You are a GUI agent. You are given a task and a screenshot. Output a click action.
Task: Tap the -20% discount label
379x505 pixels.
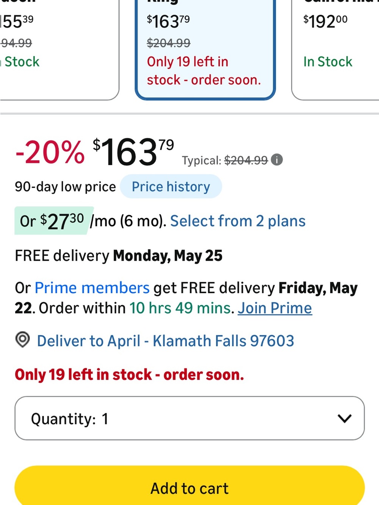(50, 152)
